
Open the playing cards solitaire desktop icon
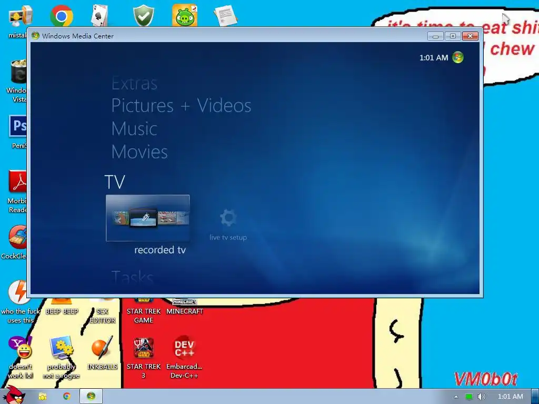click(99, 16)
